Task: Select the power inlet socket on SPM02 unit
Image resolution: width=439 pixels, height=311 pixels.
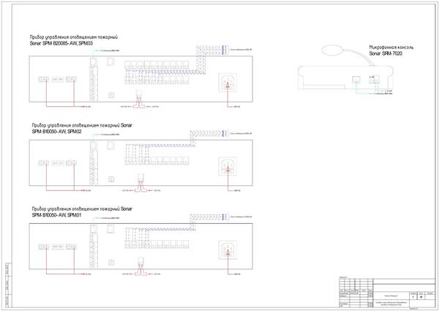Action: (228, 166)
